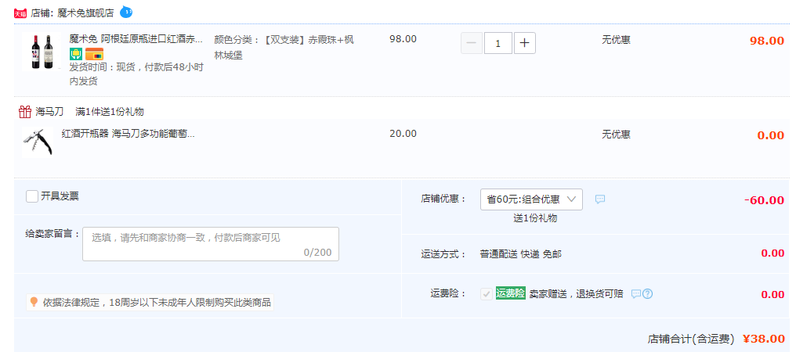The image size is (796, 352).
Task: Check the 开具发票 invoice checkbox
Action: (32, 196)
